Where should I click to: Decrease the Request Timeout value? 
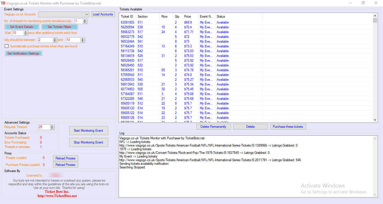click(52, 128)
